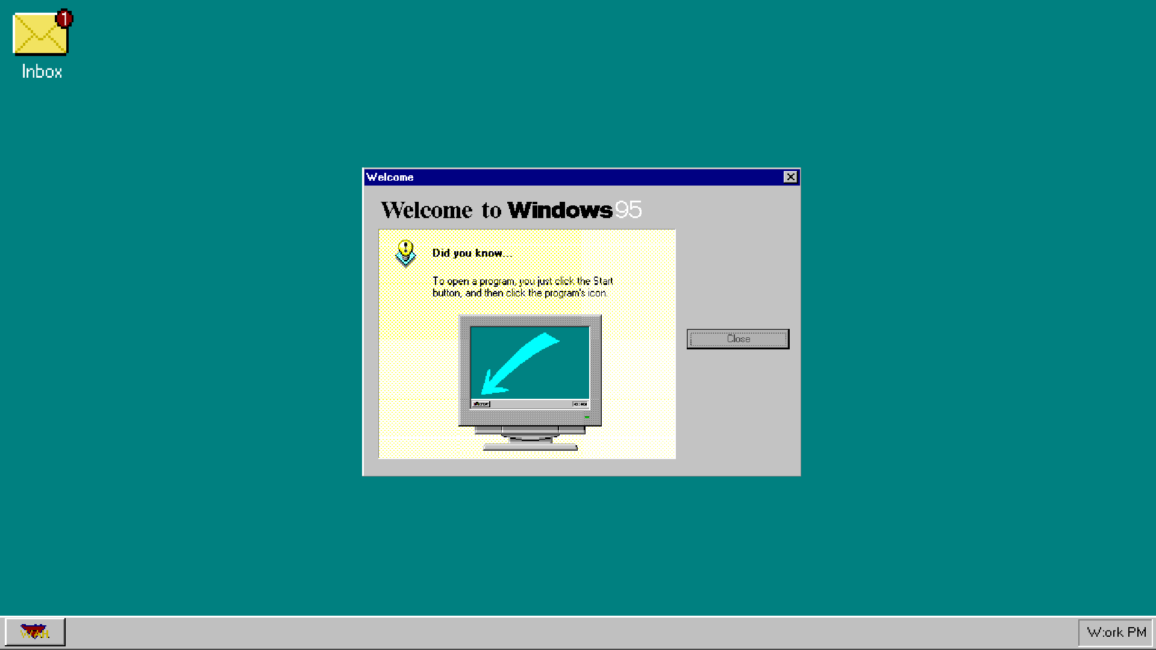The width and height of the screenshot is (1156, 650).
Task: Click the "Welcome to Windows 95" heading
Action: tap(511, 210)
